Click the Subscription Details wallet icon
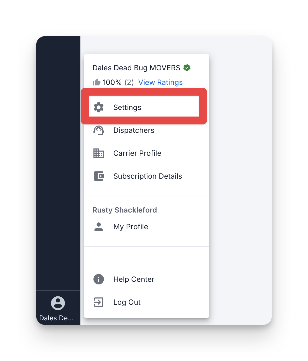The width and height of the screenshot is (308, 361). [99, 176]
